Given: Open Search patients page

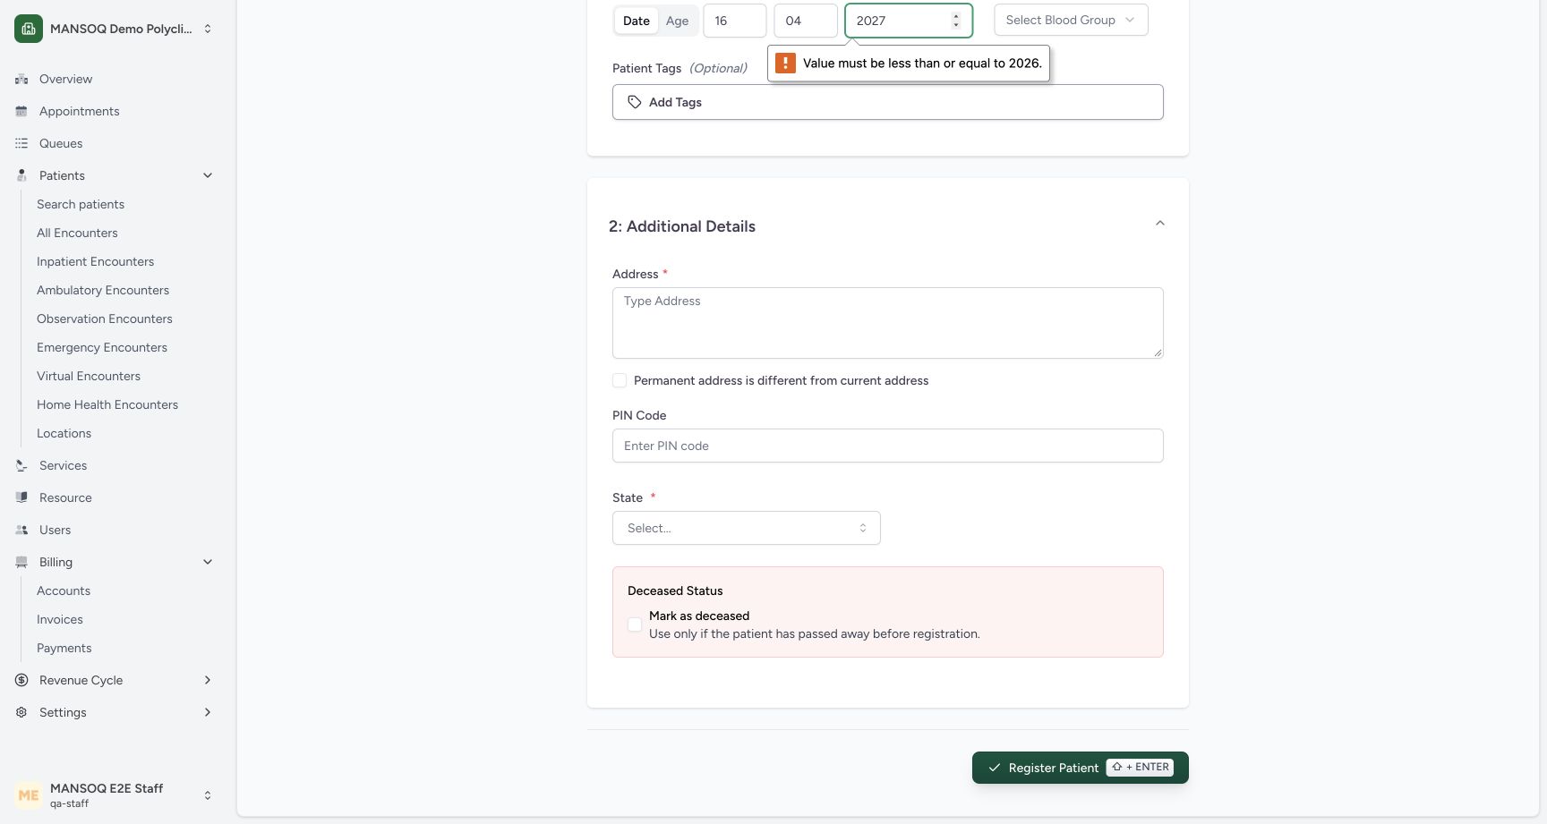Looking at the screenshot, I should [x=81, y=204].
